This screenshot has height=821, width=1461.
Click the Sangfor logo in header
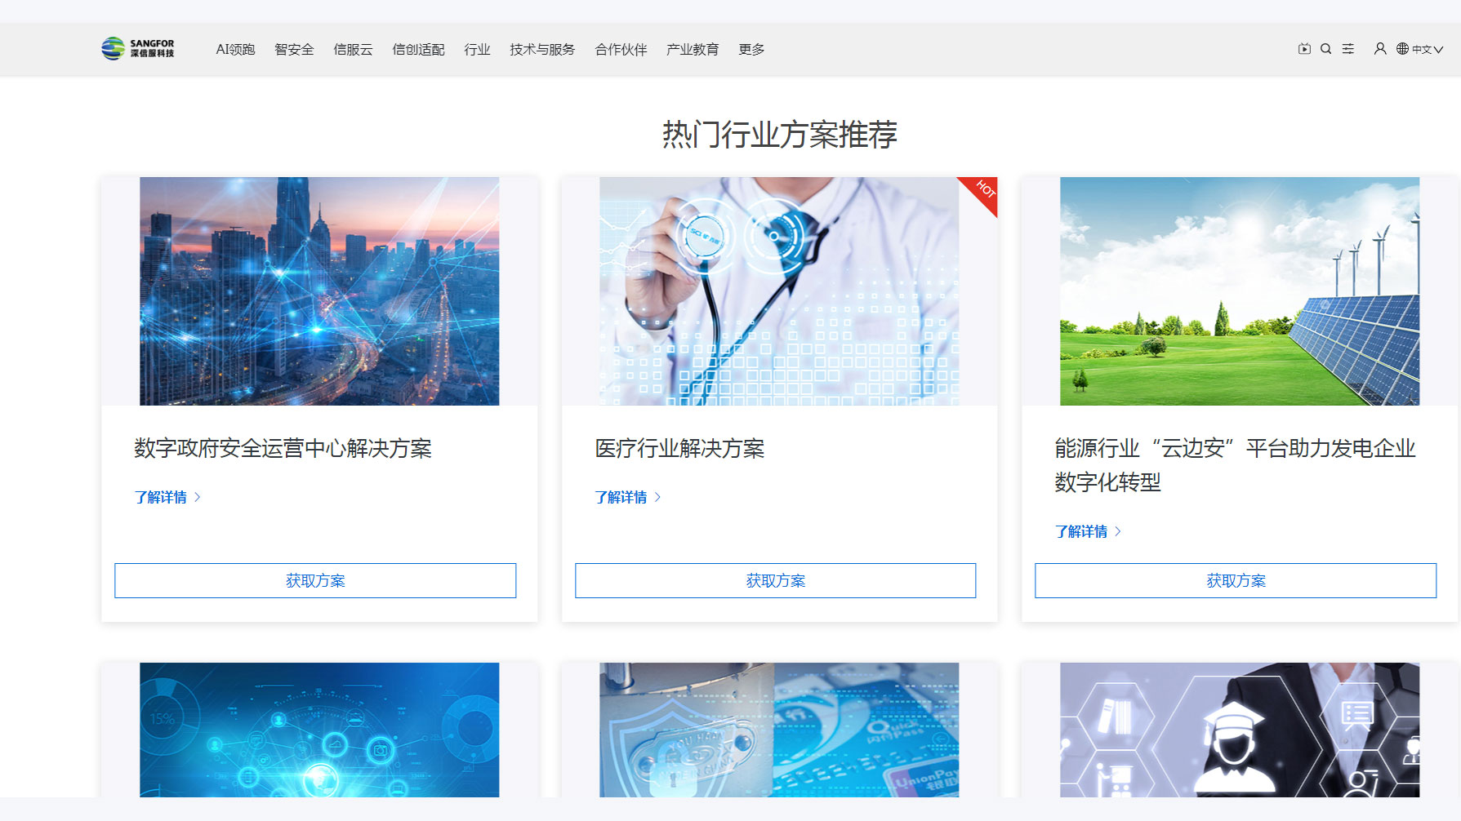click(137, 49)
